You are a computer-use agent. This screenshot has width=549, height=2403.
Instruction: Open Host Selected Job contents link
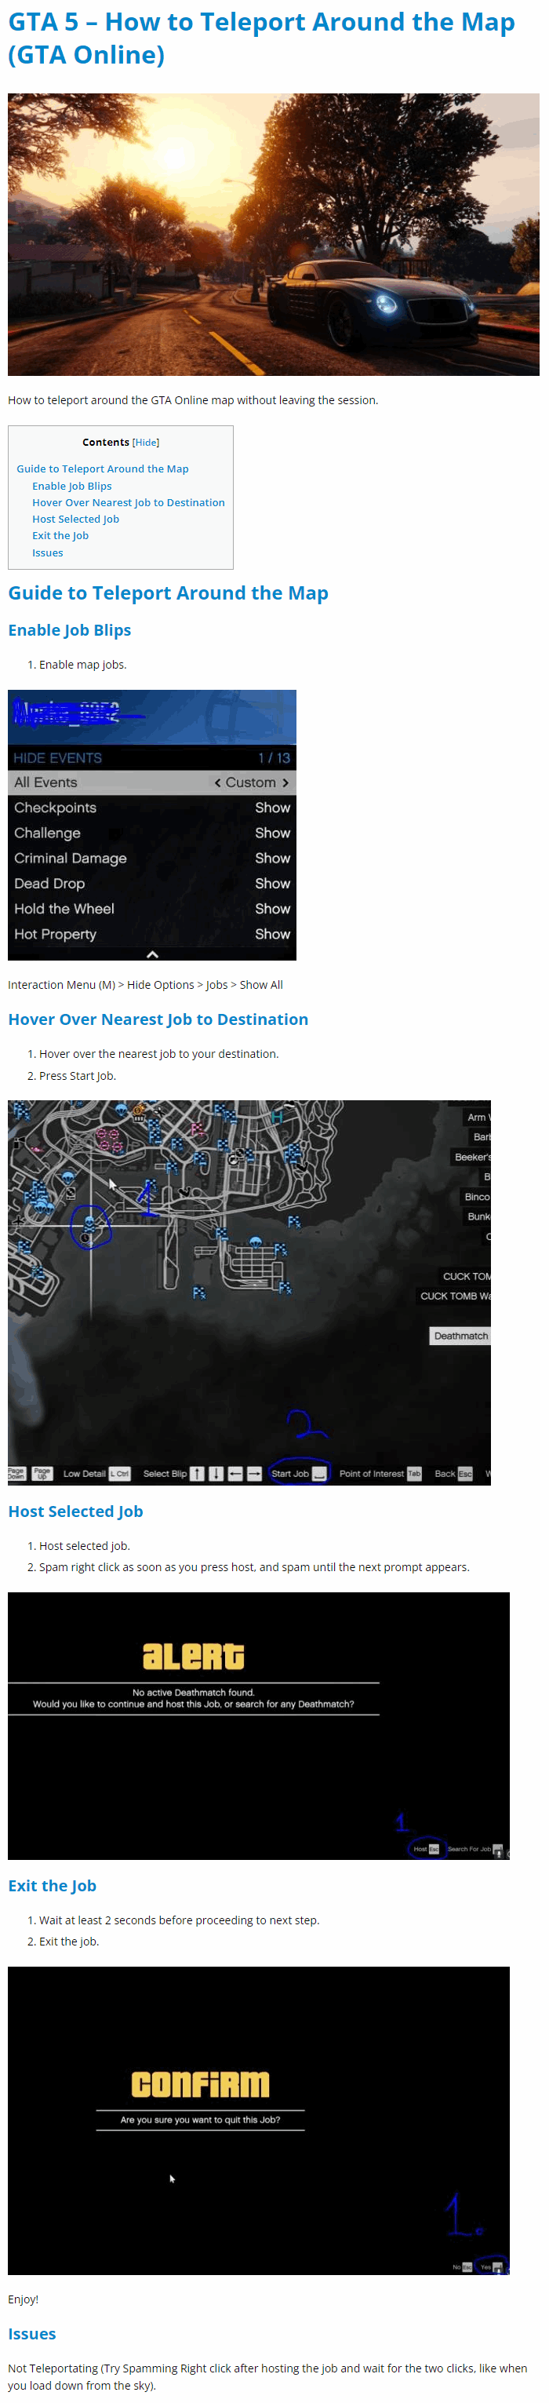coord(75,520)
